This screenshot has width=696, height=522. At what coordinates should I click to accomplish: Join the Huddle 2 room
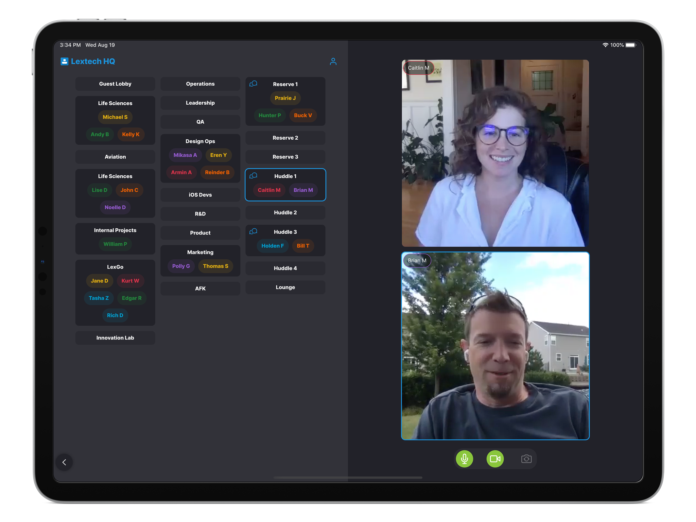[285, 213]
